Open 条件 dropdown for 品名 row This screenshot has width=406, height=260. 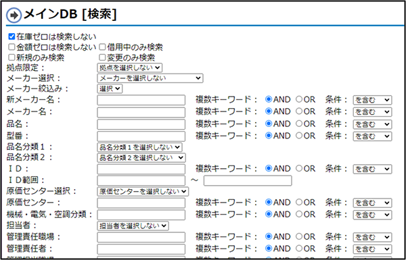[372, 124]
